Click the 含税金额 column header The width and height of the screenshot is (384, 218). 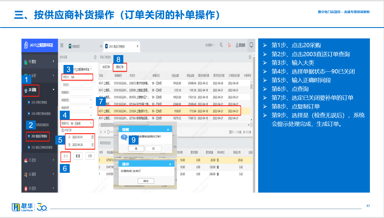coord(174,76)
